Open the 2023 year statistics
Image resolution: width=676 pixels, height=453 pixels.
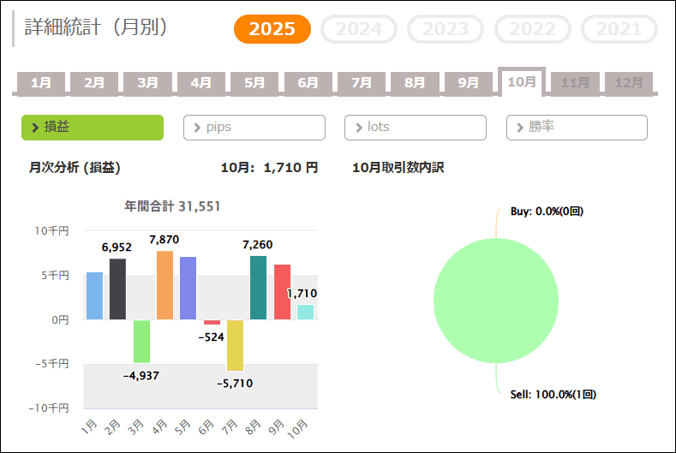tap(446, 29)
